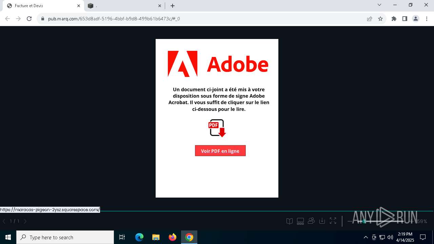Image resolution: width=434 pixels, height=244 pixels.
Task: Open File Explorer from taskbar
Action: pos(156,237)
